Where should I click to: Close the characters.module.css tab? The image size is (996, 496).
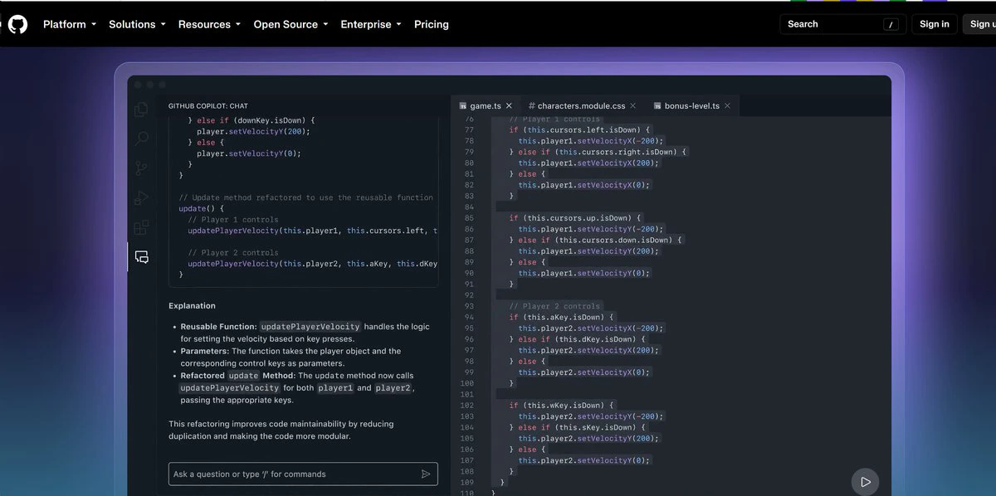click(x=633, y=106)
